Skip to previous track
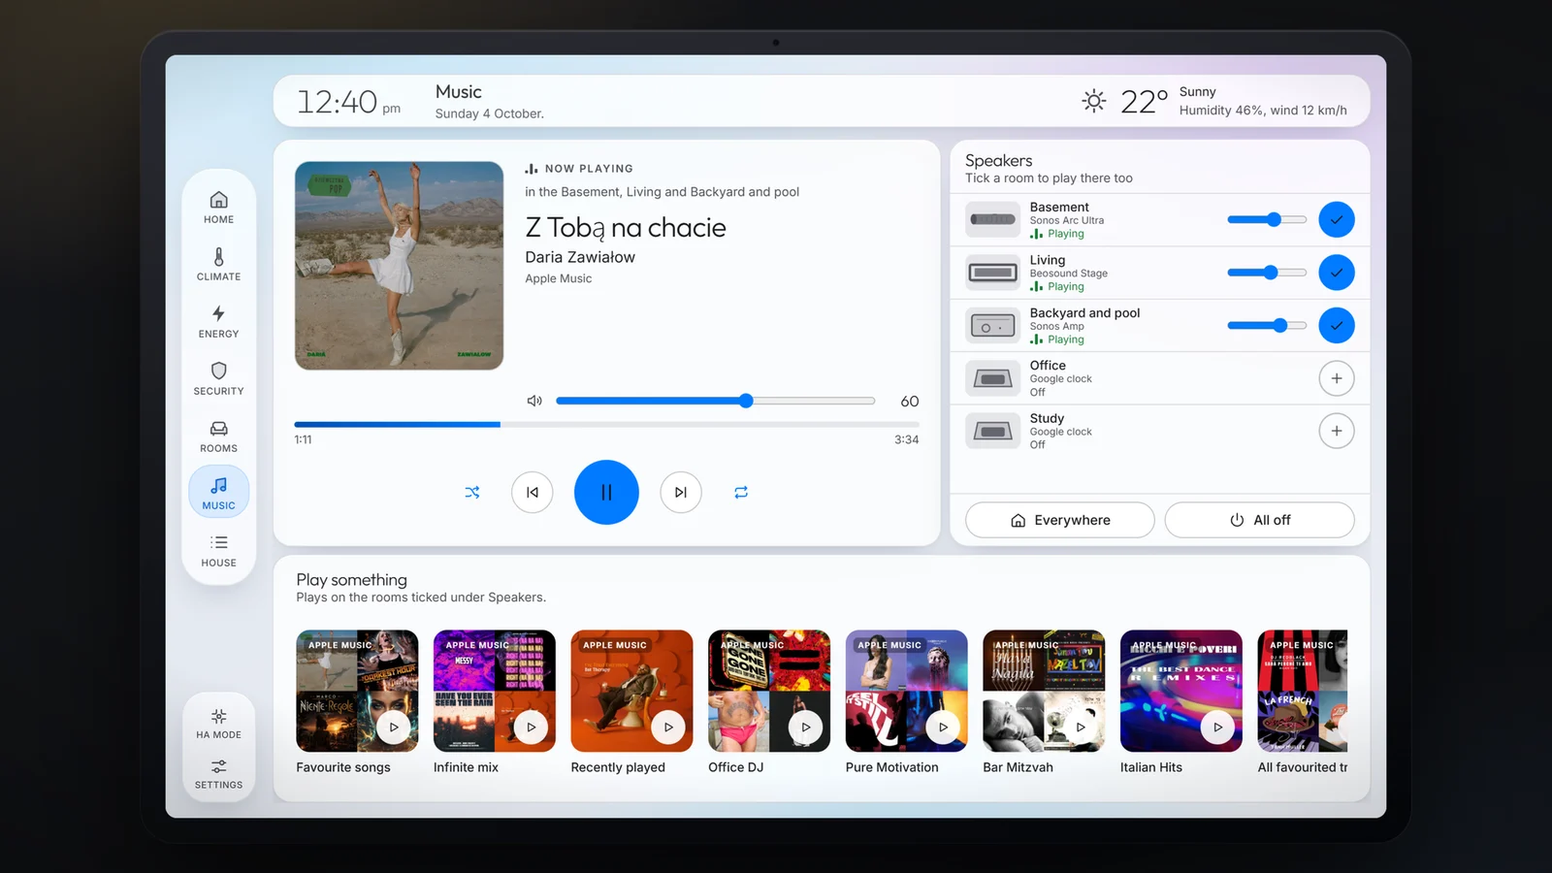 click(533, 493)
